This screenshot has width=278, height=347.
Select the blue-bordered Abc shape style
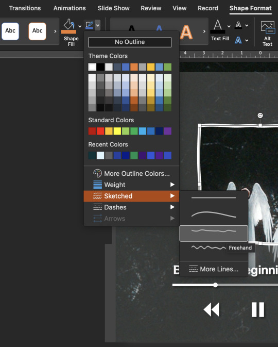tap(10, 31)
